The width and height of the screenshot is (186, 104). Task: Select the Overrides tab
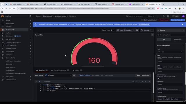178,40
